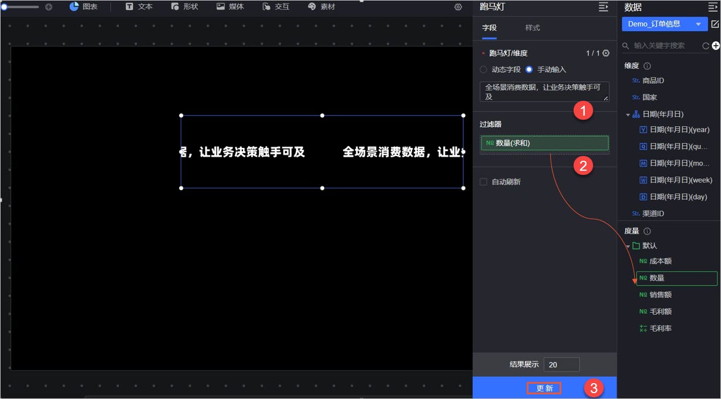Select the 文本 (text) tool
The height and width of the screenshot is (399, 721).
pyautogui.click(x=140, y=8)
